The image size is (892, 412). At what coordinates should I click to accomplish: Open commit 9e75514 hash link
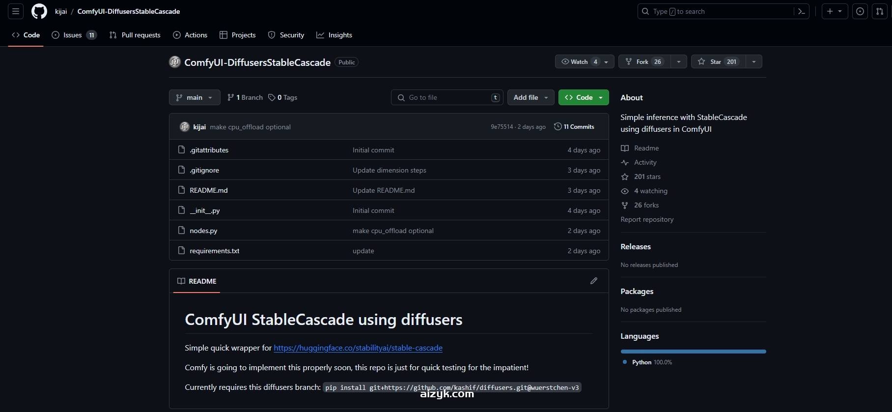(x=502, y=127)
